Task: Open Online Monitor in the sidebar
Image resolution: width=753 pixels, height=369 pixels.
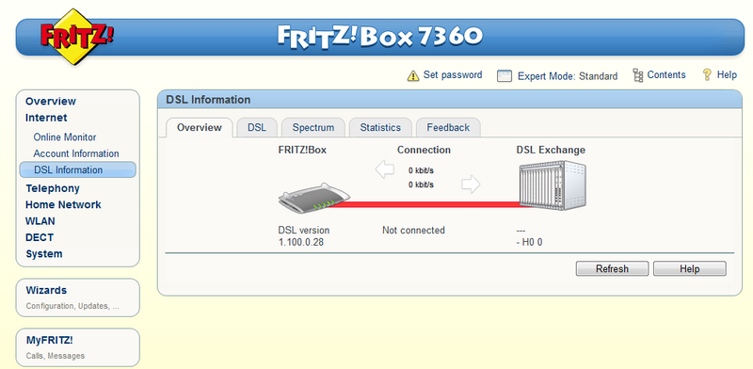Action: pos(65,136)
